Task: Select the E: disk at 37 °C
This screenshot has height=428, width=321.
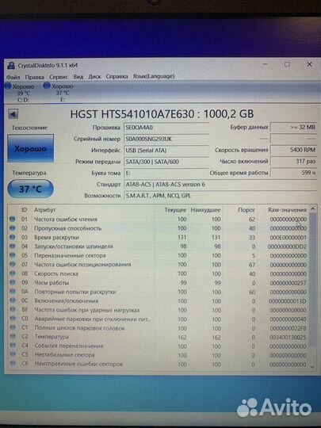Action: [59, 93]
